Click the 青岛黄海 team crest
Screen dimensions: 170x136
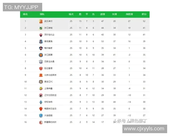click(41, 41)
